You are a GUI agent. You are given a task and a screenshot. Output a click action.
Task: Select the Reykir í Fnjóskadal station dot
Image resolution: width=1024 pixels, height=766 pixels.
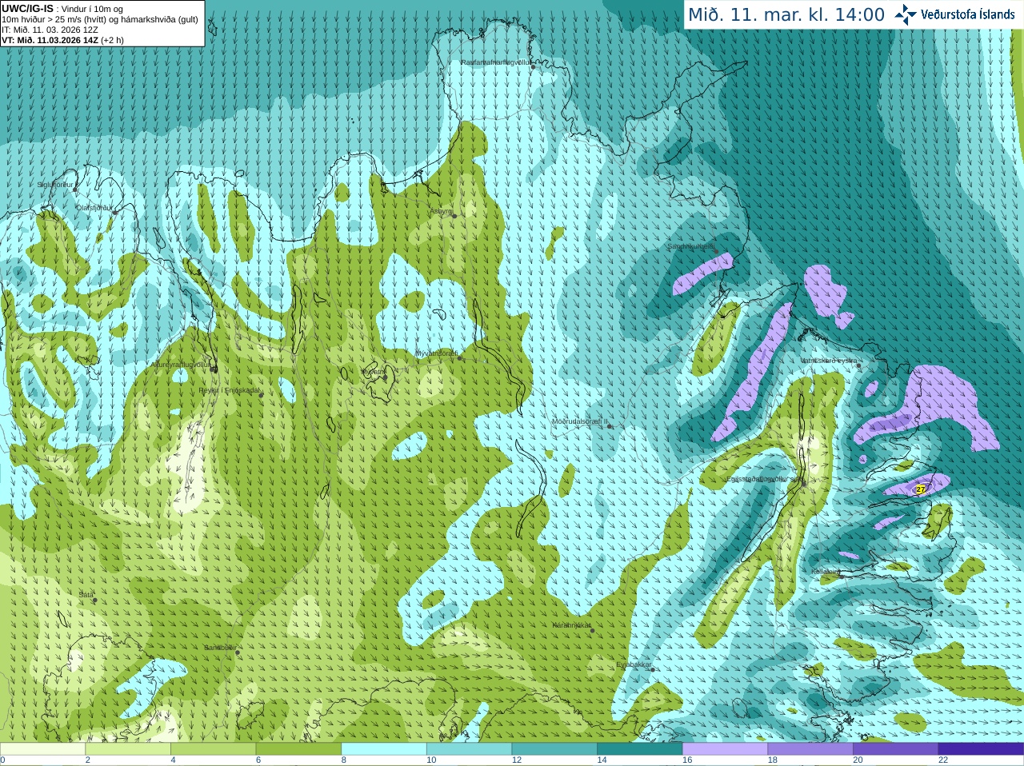click(261, 395)
